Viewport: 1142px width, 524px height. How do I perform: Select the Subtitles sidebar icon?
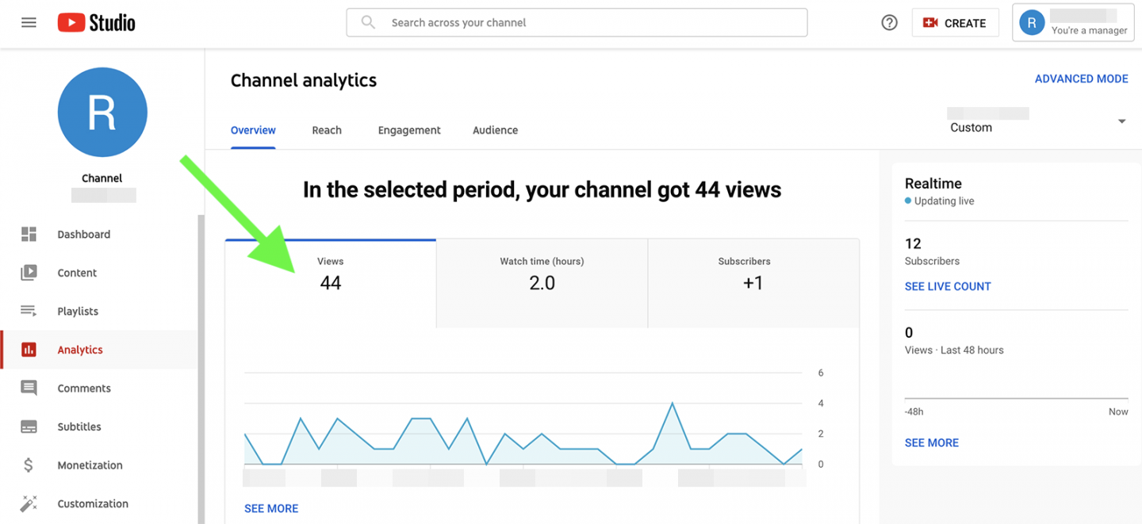click(x=29, y=426)
